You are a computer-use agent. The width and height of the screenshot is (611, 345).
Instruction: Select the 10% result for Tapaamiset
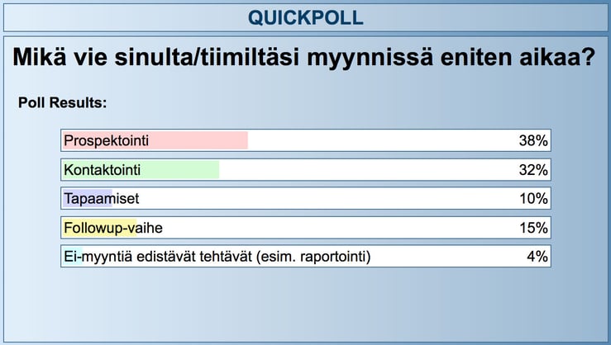(533, 199)
